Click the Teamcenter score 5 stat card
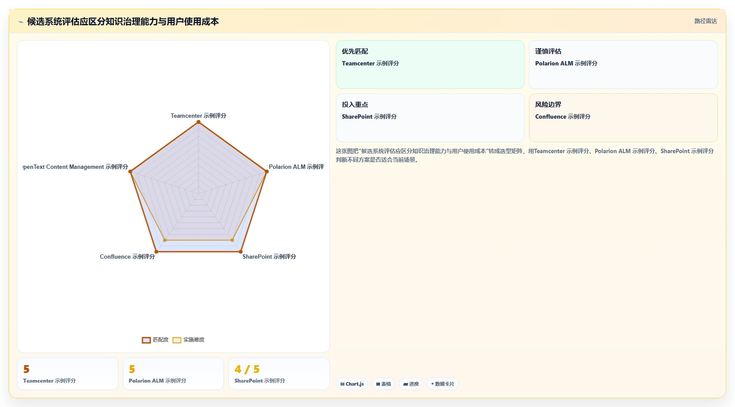Viewport: 735px width, 407px height. (68, 373)
